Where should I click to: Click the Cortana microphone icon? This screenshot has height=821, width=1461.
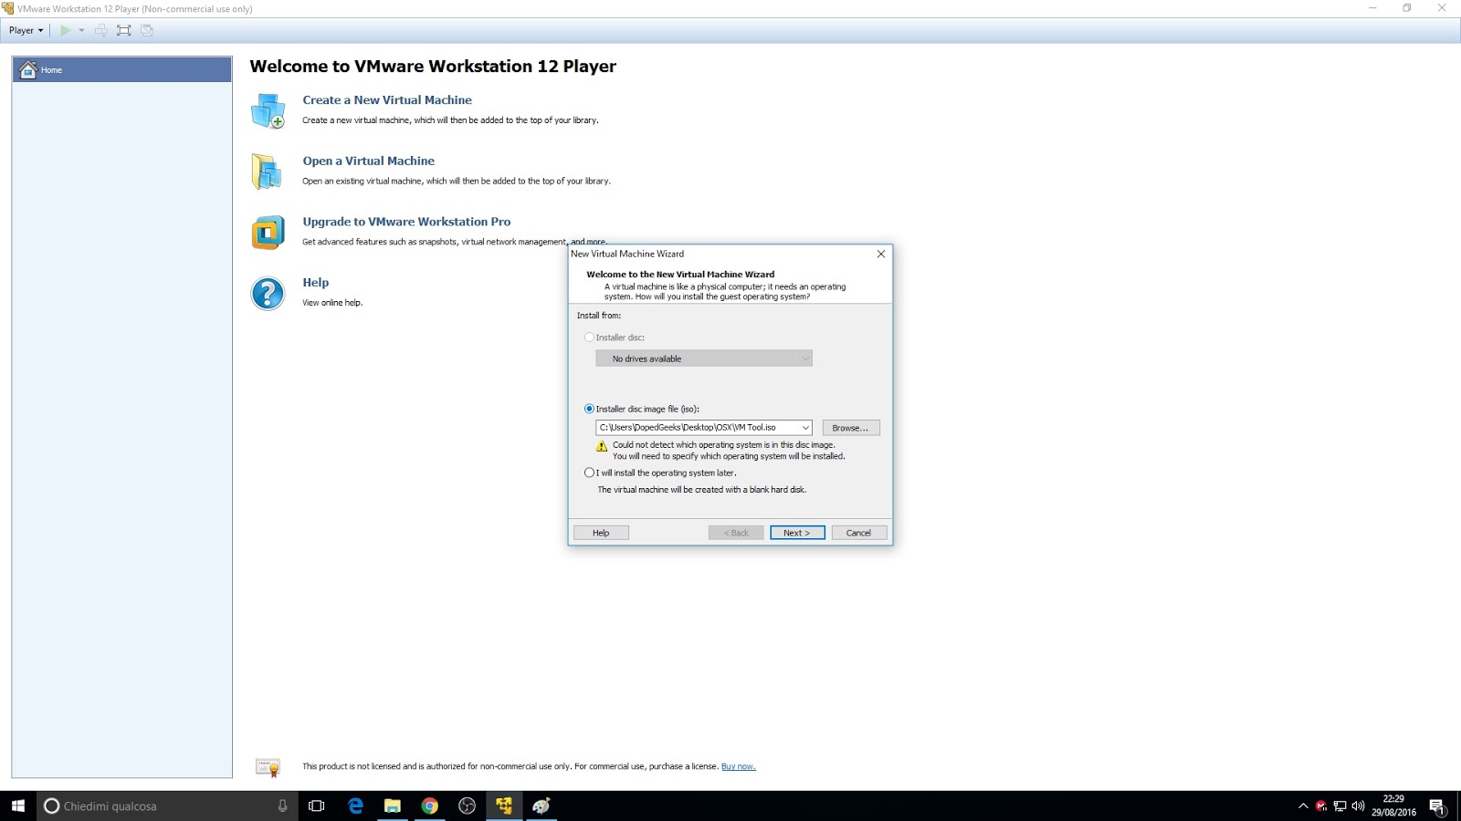point(282,805)
